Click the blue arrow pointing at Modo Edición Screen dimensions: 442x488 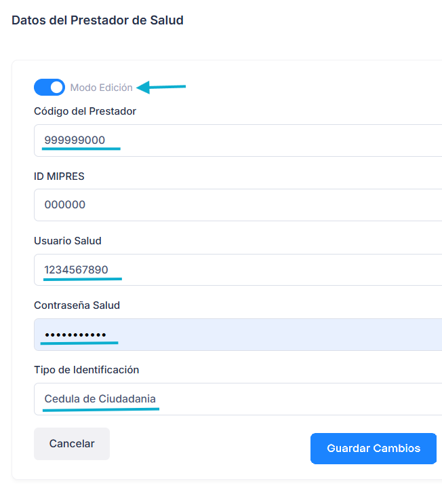(161, 87)
